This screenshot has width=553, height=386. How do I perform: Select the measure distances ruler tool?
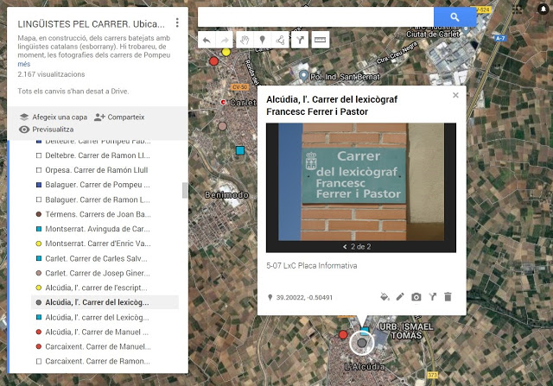coord(320,40)
